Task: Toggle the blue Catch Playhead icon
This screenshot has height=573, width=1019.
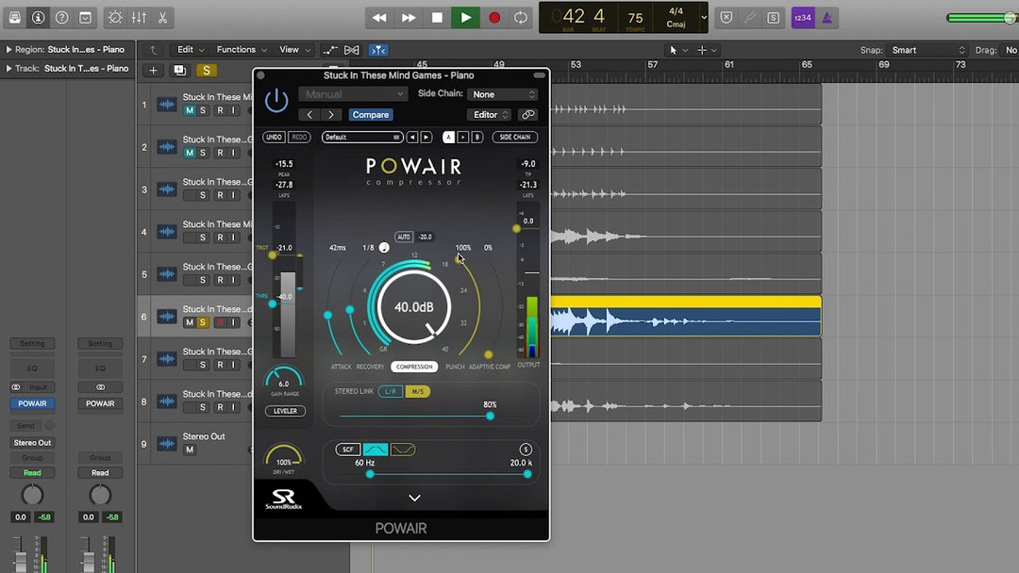Action: (x=378, y=50)
